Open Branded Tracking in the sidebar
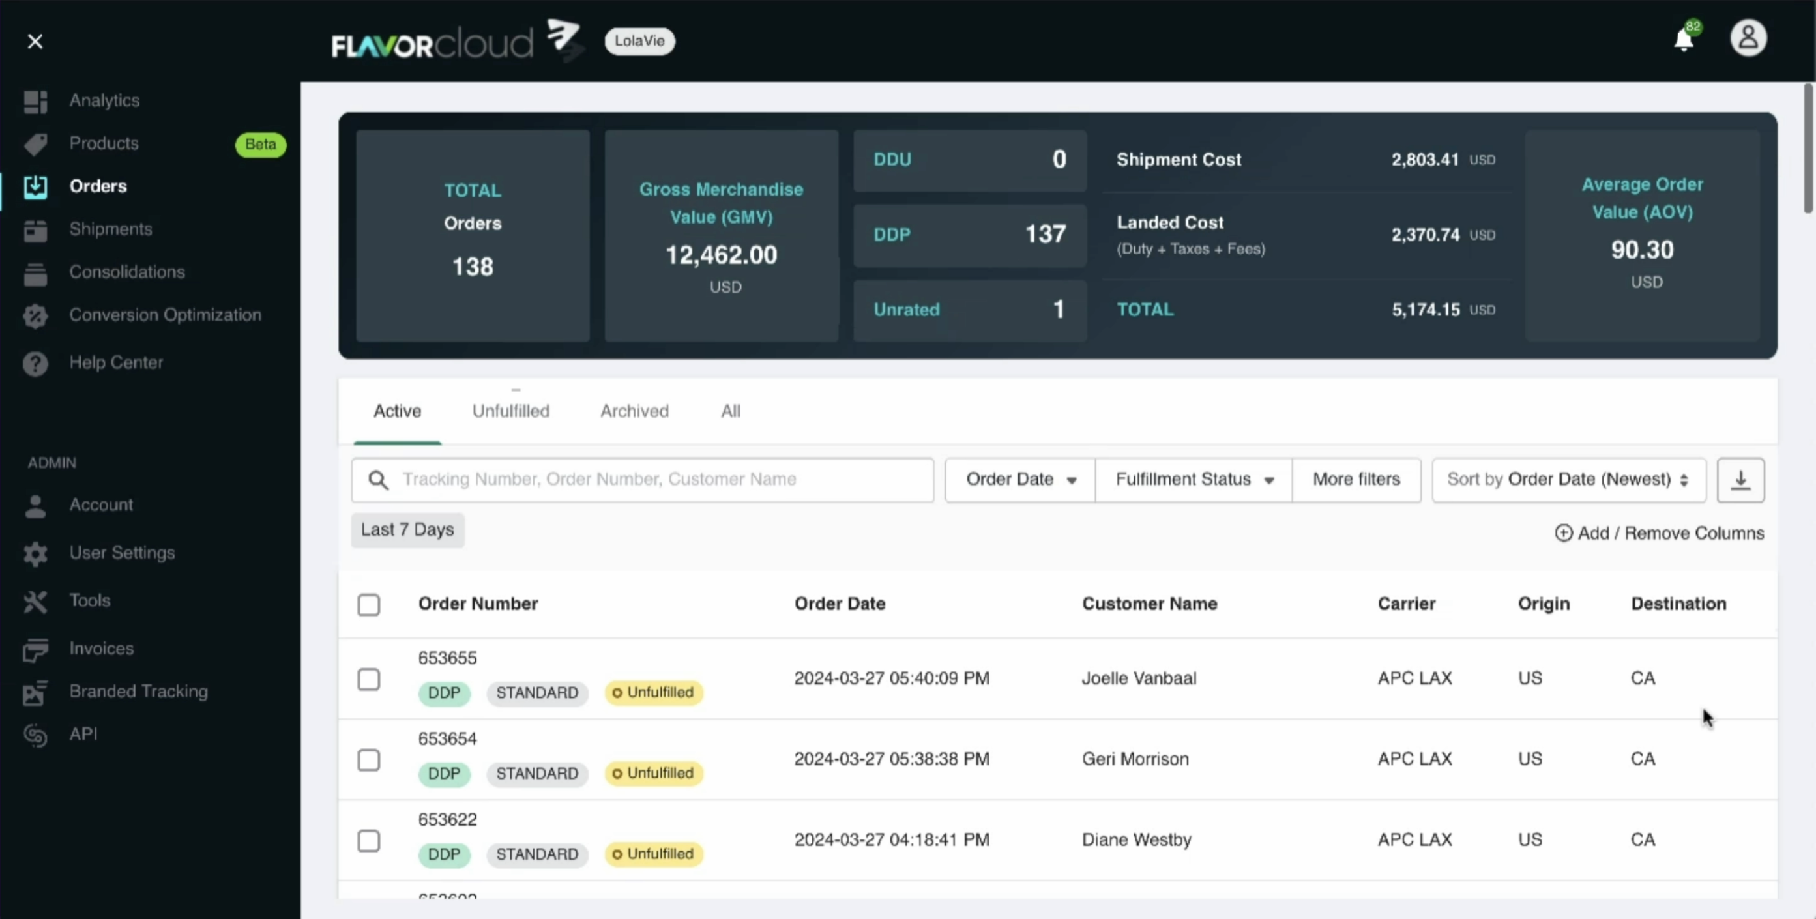This screenshot has height=919, width=1816. 138,692
